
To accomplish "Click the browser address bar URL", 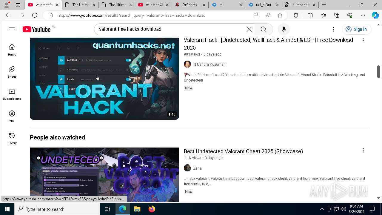I will [x=131, y=15].
